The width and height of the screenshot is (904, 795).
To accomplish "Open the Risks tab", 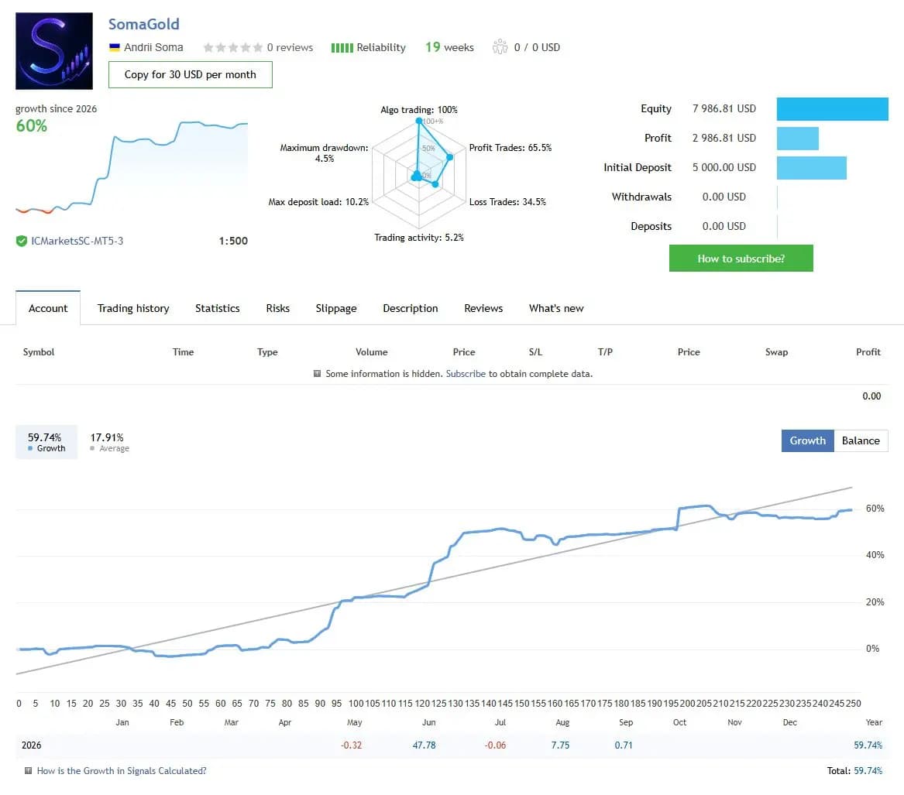I will coord(278,308).
